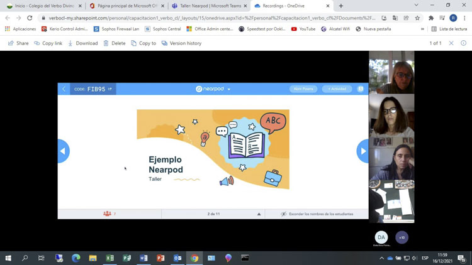472x265 pixels.
Task: Open the Nueva pestaña bookmark
Action: pos(373,29)
